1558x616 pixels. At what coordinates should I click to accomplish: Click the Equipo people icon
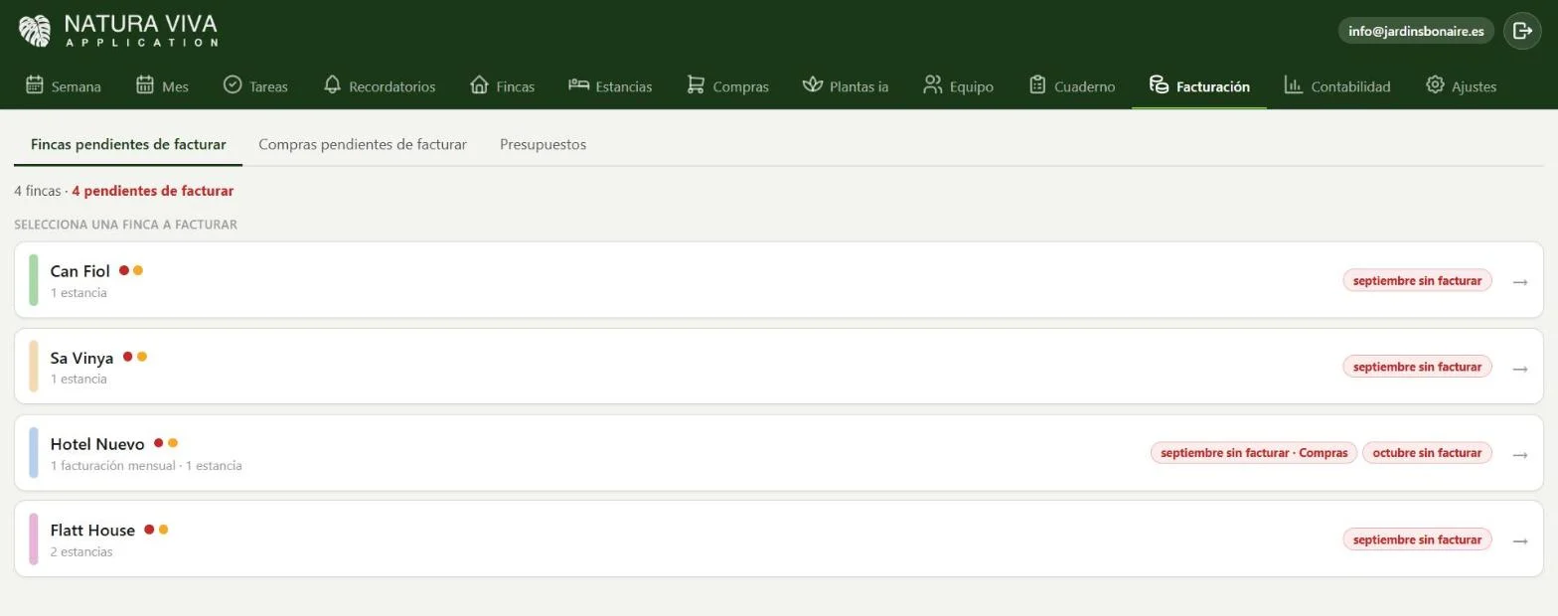[932, 85]
